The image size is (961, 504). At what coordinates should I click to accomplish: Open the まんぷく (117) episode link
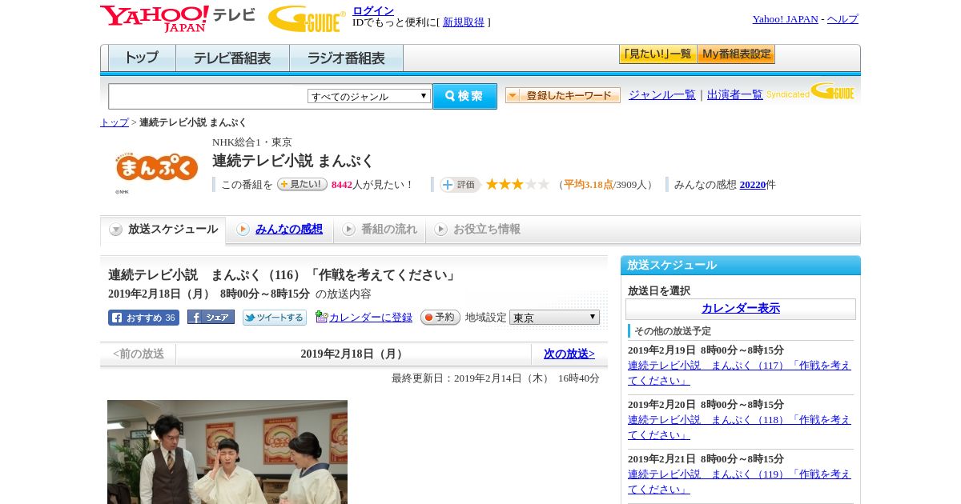point(739,373)
